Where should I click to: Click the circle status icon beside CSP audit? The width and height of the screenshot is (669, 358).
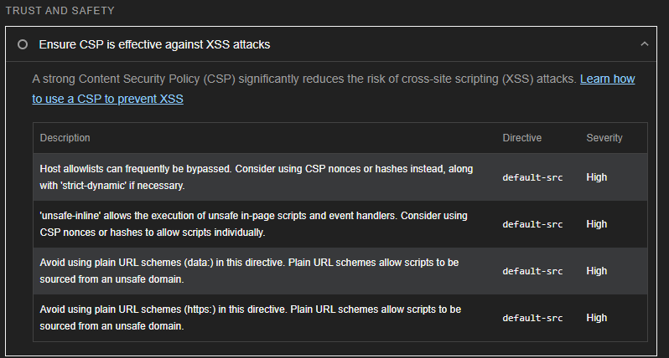tap(23, 43)
